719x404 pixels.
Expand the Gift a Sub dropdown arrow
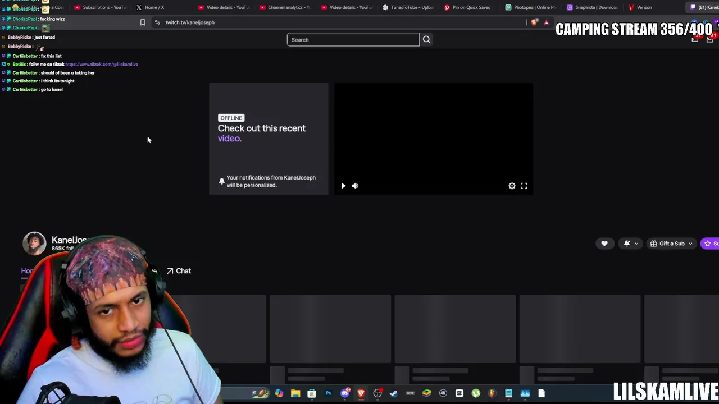pyautogui.click(x=690, y=244)
